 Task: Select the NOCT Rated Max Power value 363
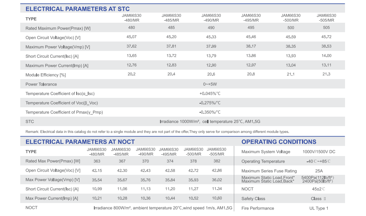[97, 161]
